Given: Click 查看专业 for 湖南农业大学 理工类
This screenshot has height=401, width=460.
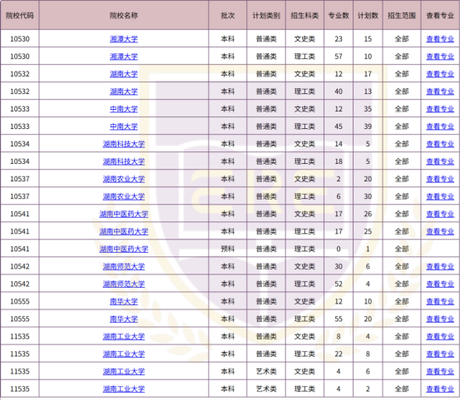Looking at the screenshot, I should coord(440,196).
